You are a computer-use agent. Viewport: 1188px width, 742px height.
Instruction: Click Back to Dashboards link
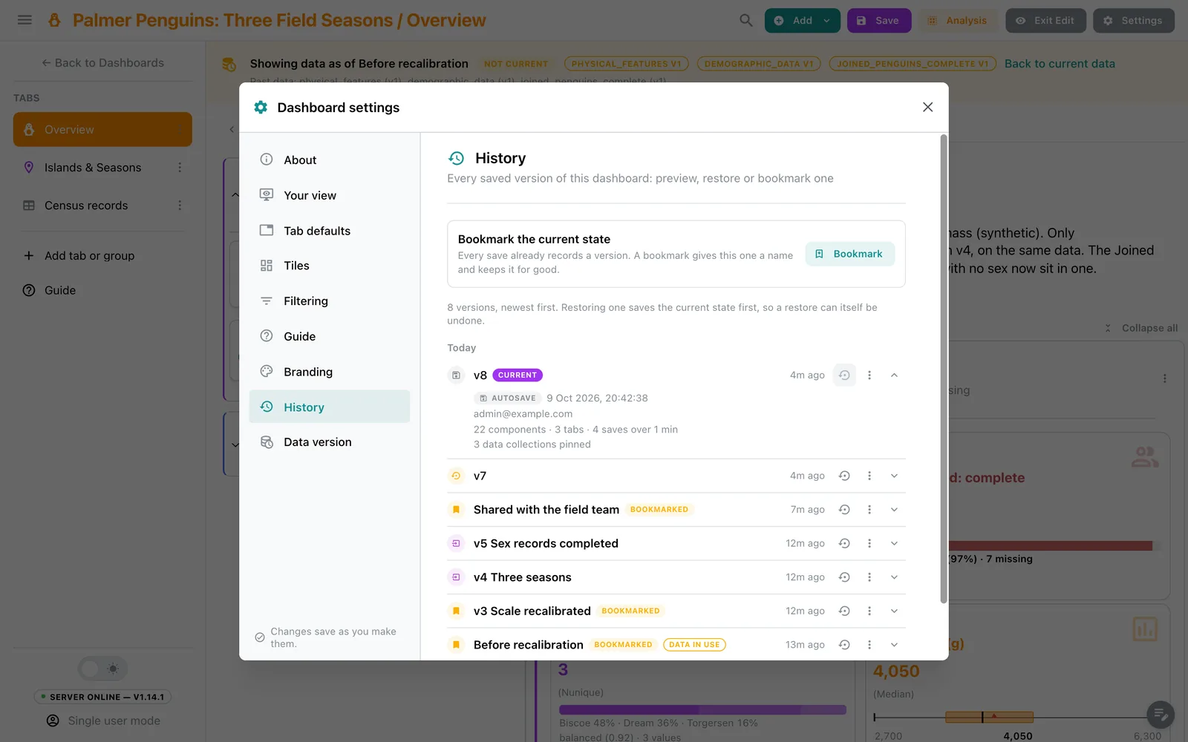coord(102,63)
